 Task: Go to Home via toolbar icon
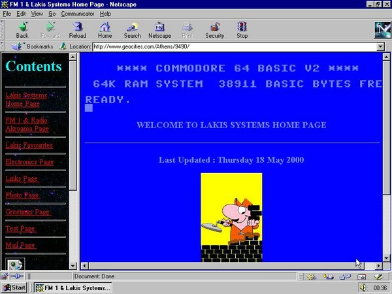pos(105,30)
